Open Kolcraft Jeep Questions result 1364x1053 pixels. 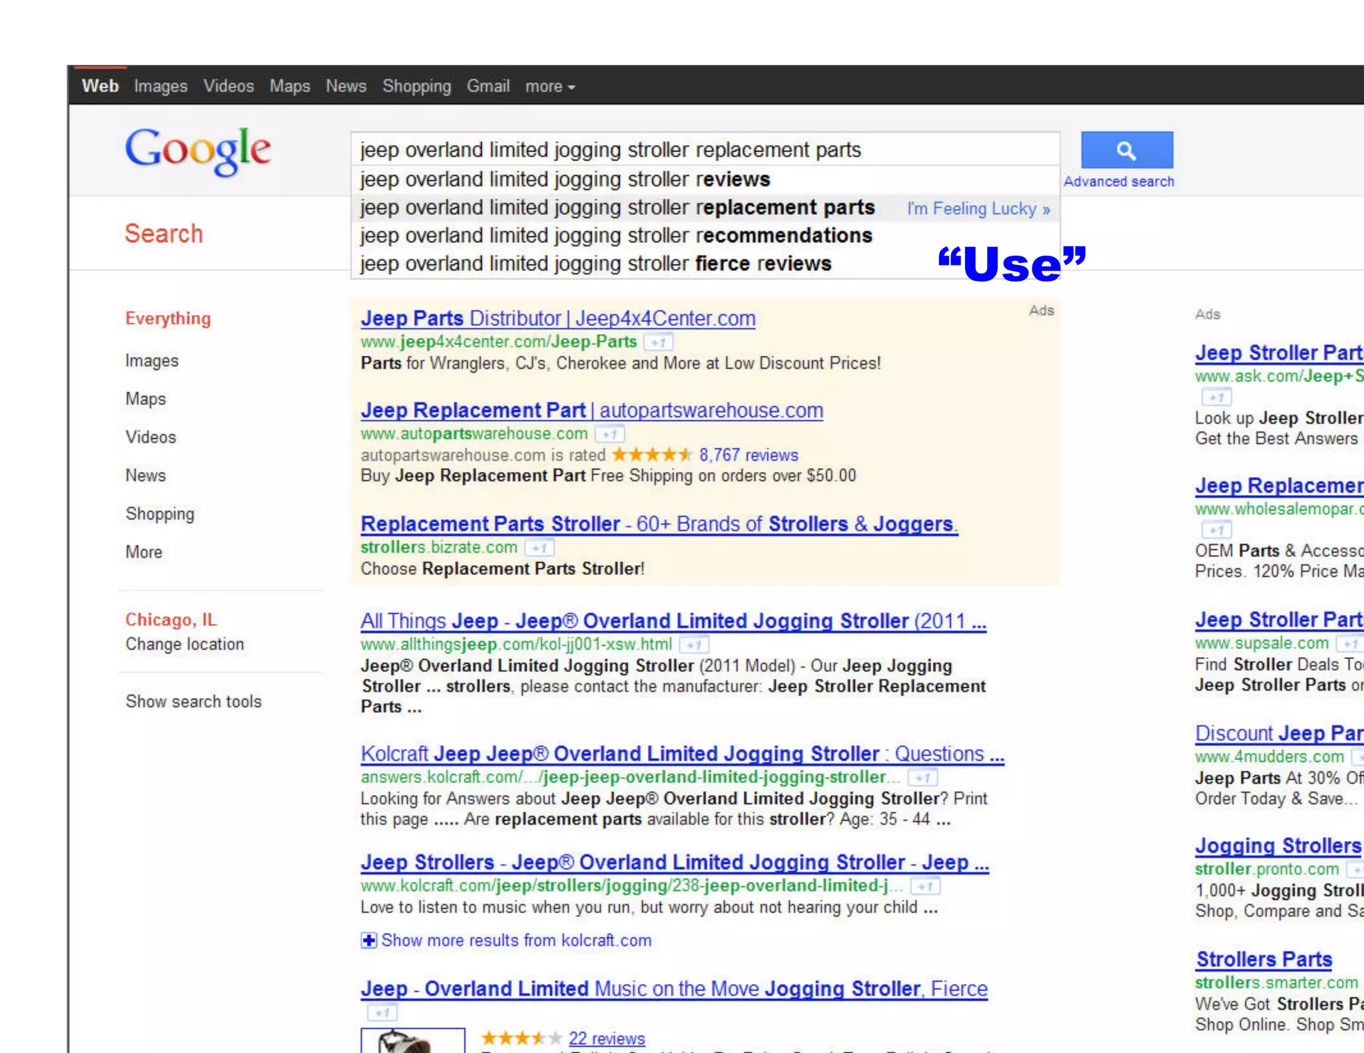pyautogui.click(x=682, y=753)
